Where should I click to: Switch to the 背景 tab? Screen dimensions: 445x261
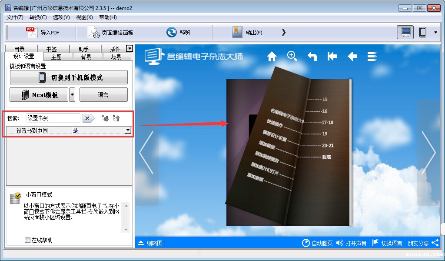(86, 57)
